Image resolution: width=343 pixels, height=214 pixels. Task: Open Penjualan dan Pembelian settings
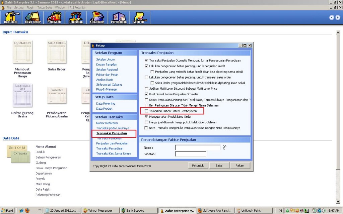(x=112, y=143)
